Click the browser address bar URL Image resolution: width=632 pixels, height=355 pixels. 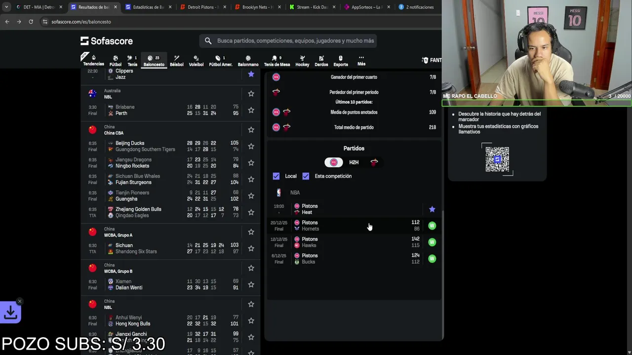tap(81, 22)
